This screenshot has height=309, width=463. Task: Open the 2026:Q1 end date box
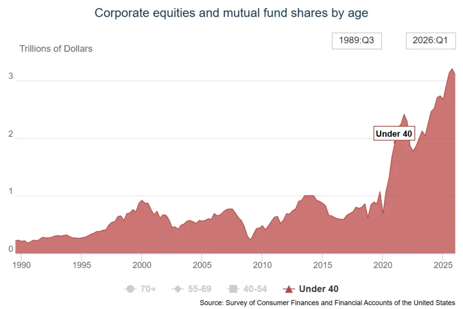431,41
